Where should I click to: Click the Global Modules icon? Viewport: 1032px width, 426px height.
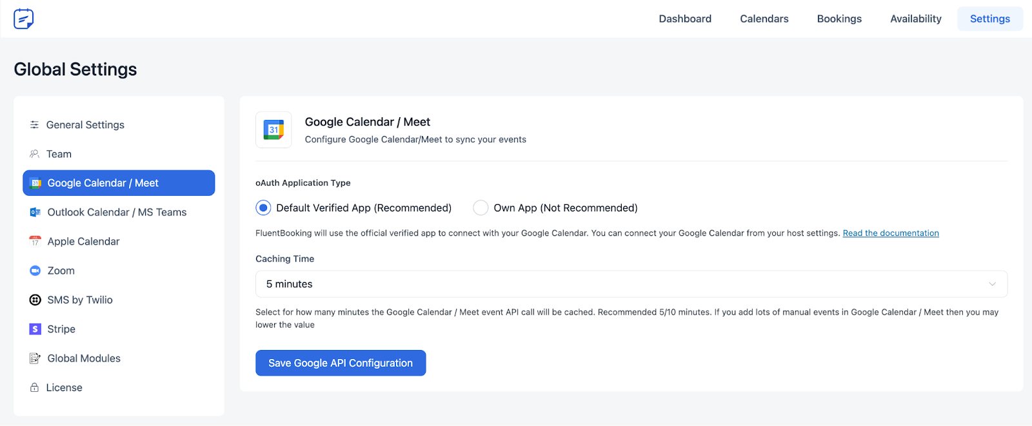[35, 358]
